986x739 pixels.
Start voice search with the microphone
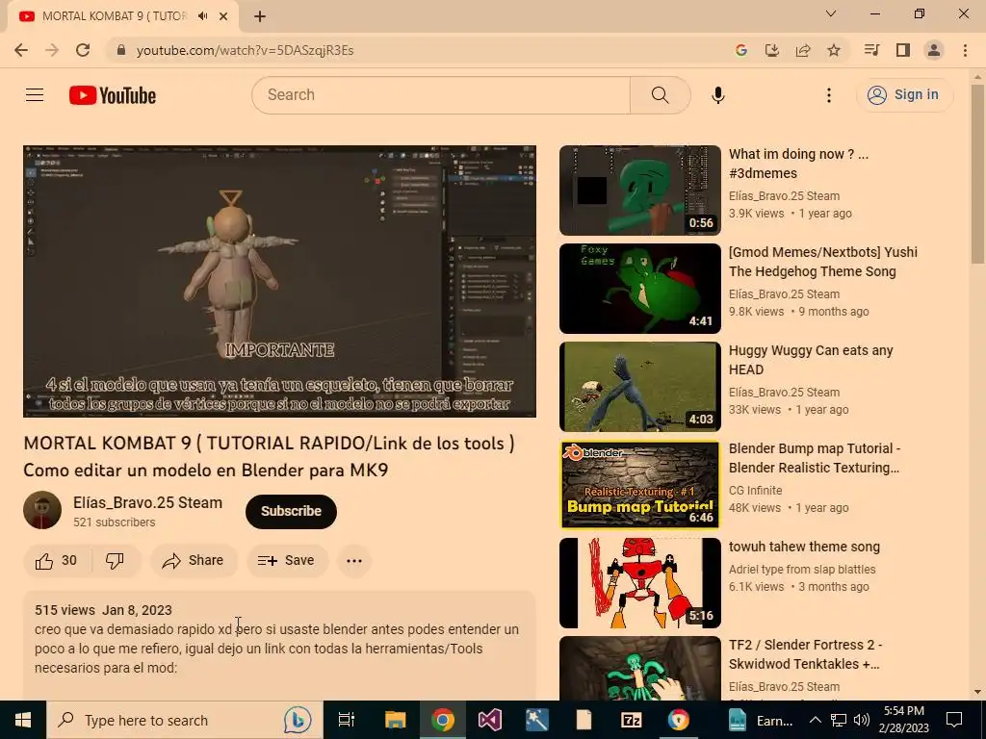pos(718,95)
